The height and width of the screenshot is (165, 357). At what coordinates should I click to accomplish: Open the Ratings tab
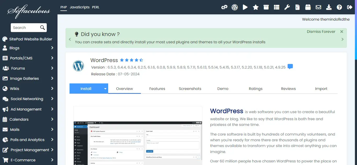(256, 89)
